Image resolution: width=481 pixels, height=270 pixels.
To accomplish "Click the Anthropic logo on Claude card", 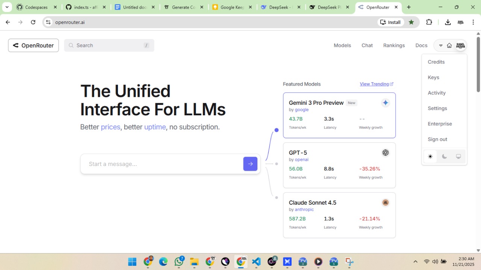I will (385, 202).
